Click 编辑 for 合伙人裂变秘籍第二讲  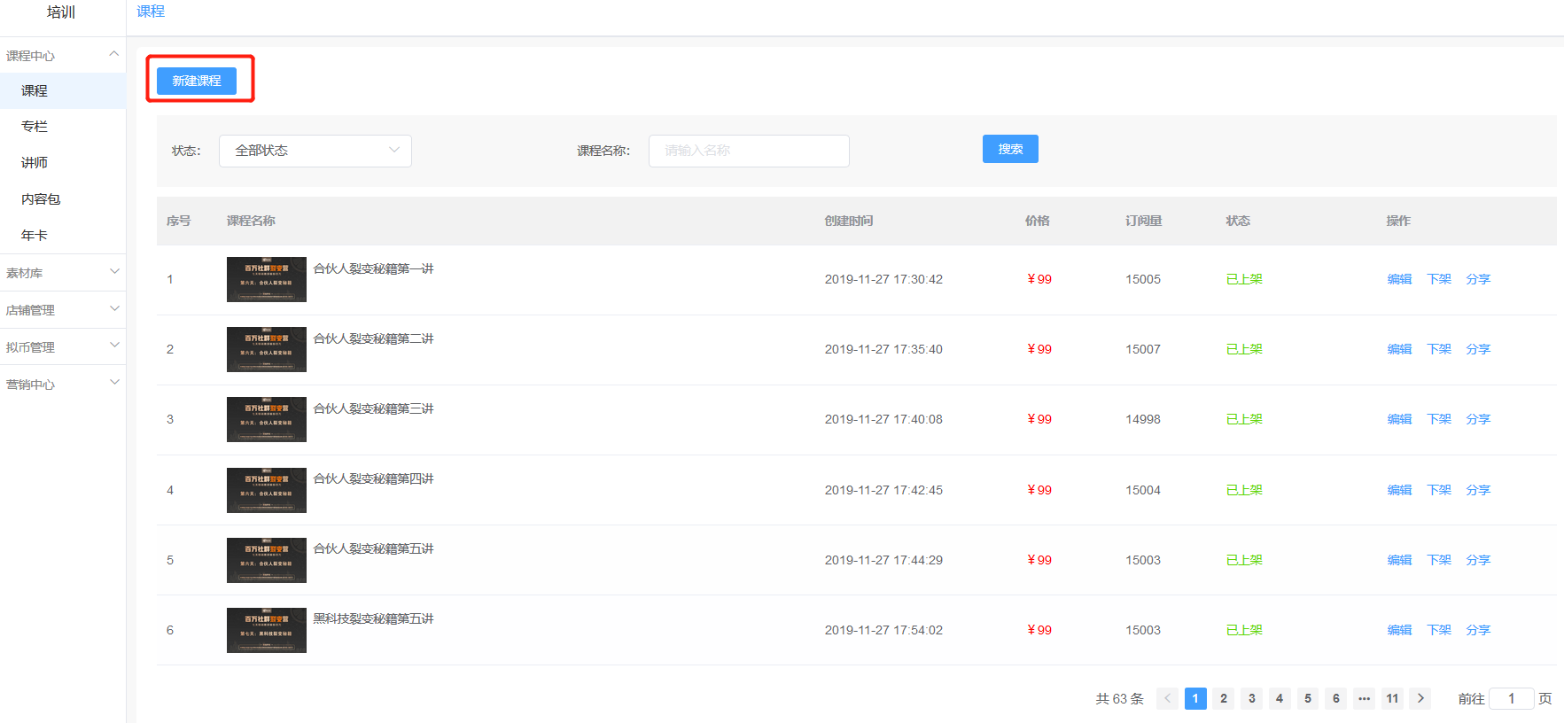tap(1399, 349)
